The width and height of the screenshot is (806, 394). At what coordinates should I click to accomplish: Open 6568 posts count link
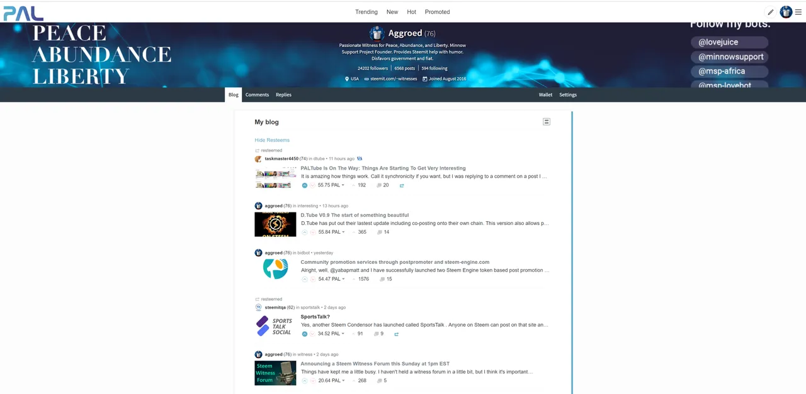click(405, 68)
